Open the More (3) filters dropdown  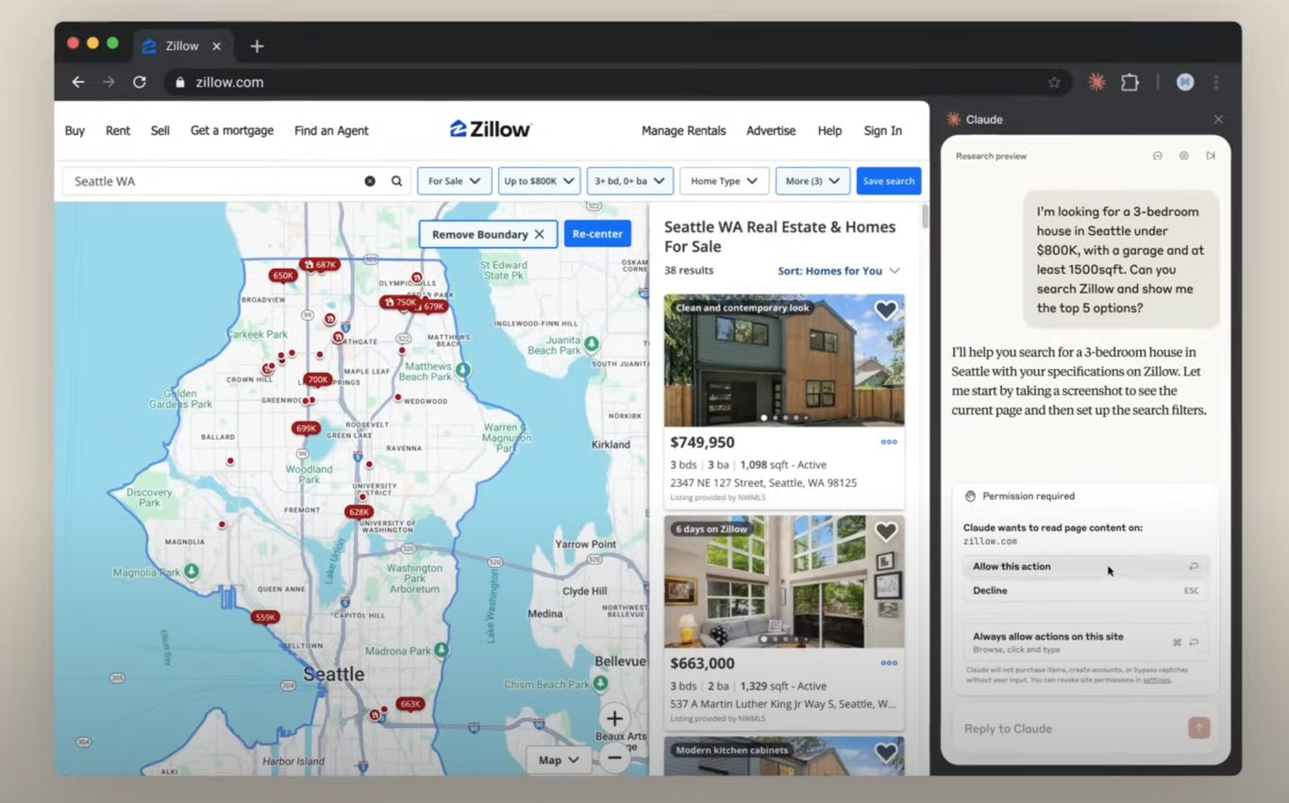(x=812, y=181)
